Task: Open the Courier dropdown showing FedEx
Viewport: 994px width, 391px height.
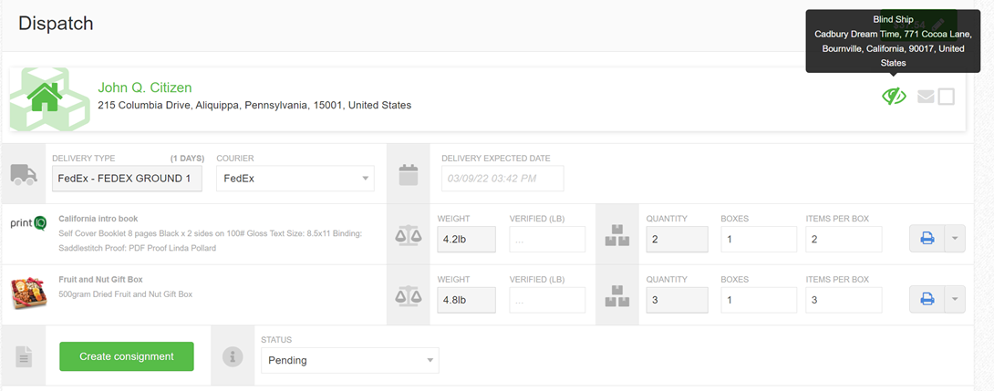Action: click(x=295, y=179)
